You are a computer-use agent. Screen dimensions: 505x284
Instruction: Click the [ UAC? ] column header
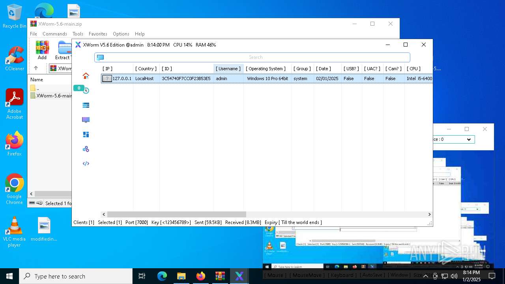(x=372, y=69)
